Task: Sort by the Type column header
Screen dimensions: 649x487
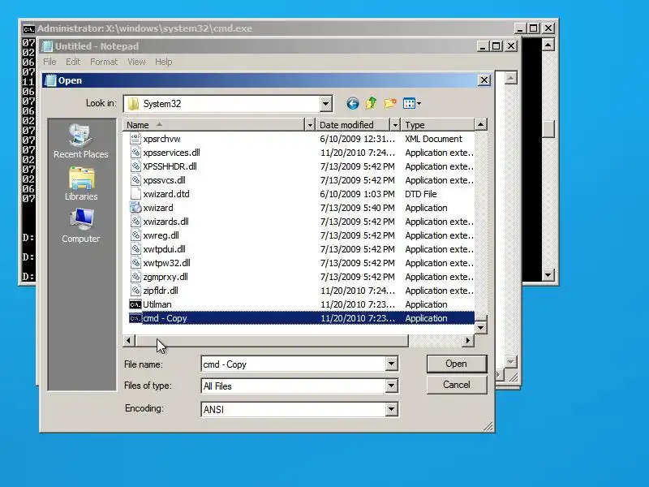Action: coord(438,125)
